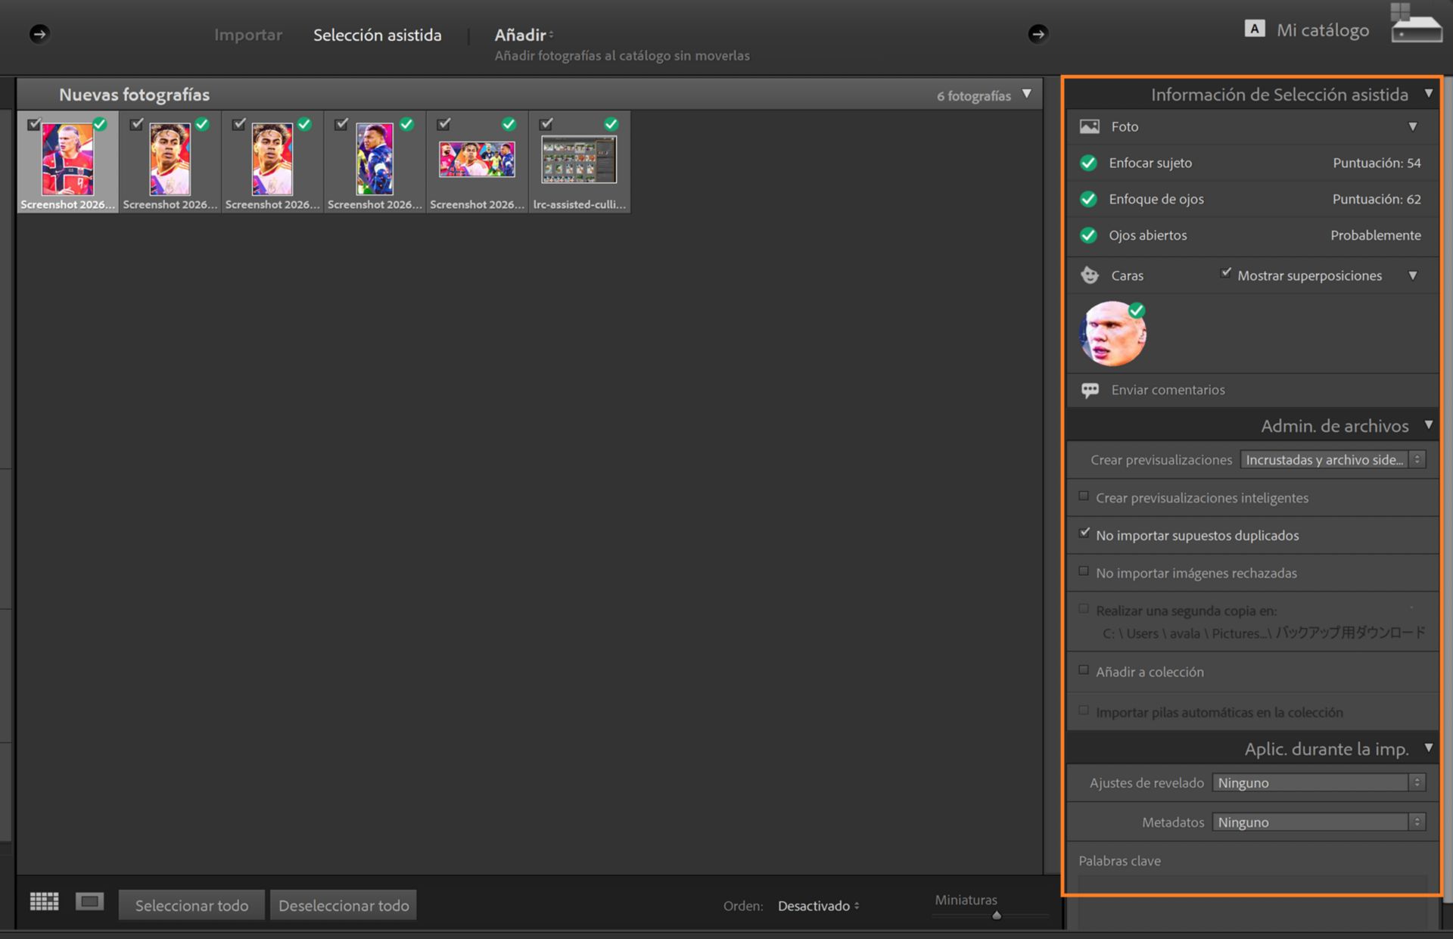This screenshot has height=939, width=1453.
Task: Click the Foto picture icon
Action: click(x=1089, y=126)
